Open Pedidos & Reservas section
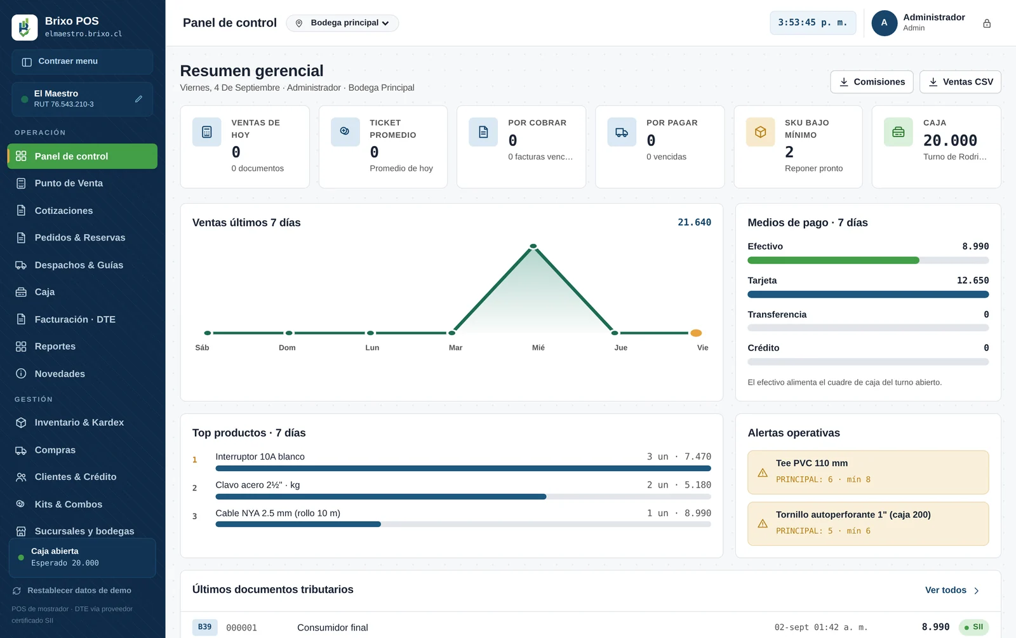 click(82, 237)
